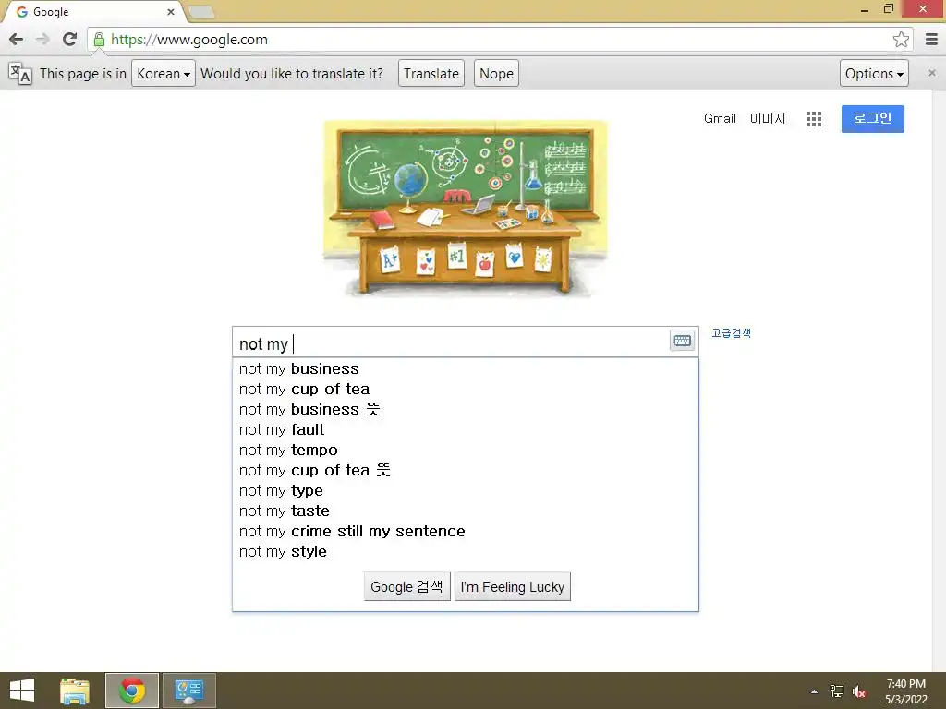This screenshot has width=946, height=709.
Task: Select suggestion "not my fault"
Action: tap(466, 429)
